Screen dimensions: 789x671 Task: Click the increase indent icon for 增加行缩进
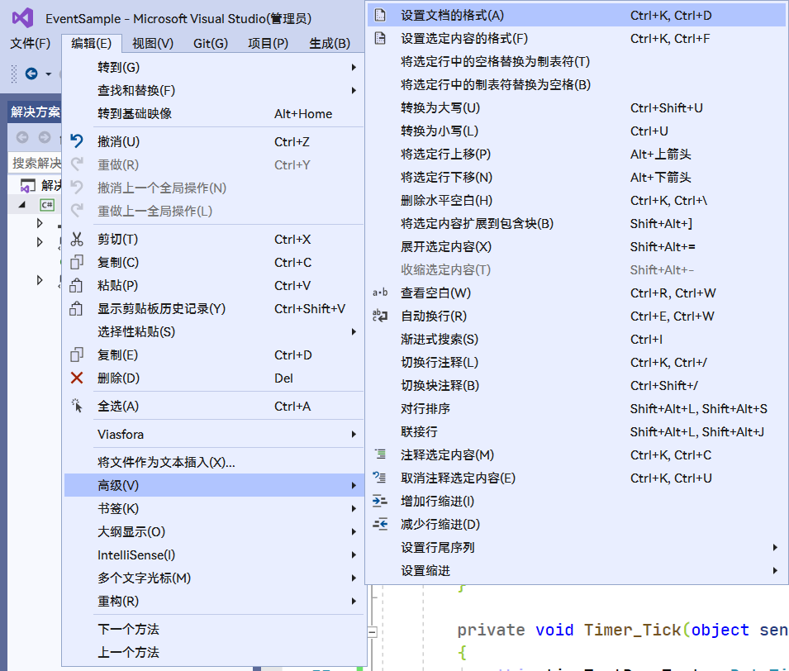pos(380,501)
